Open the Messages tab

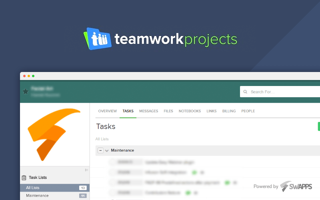[148, 111]
